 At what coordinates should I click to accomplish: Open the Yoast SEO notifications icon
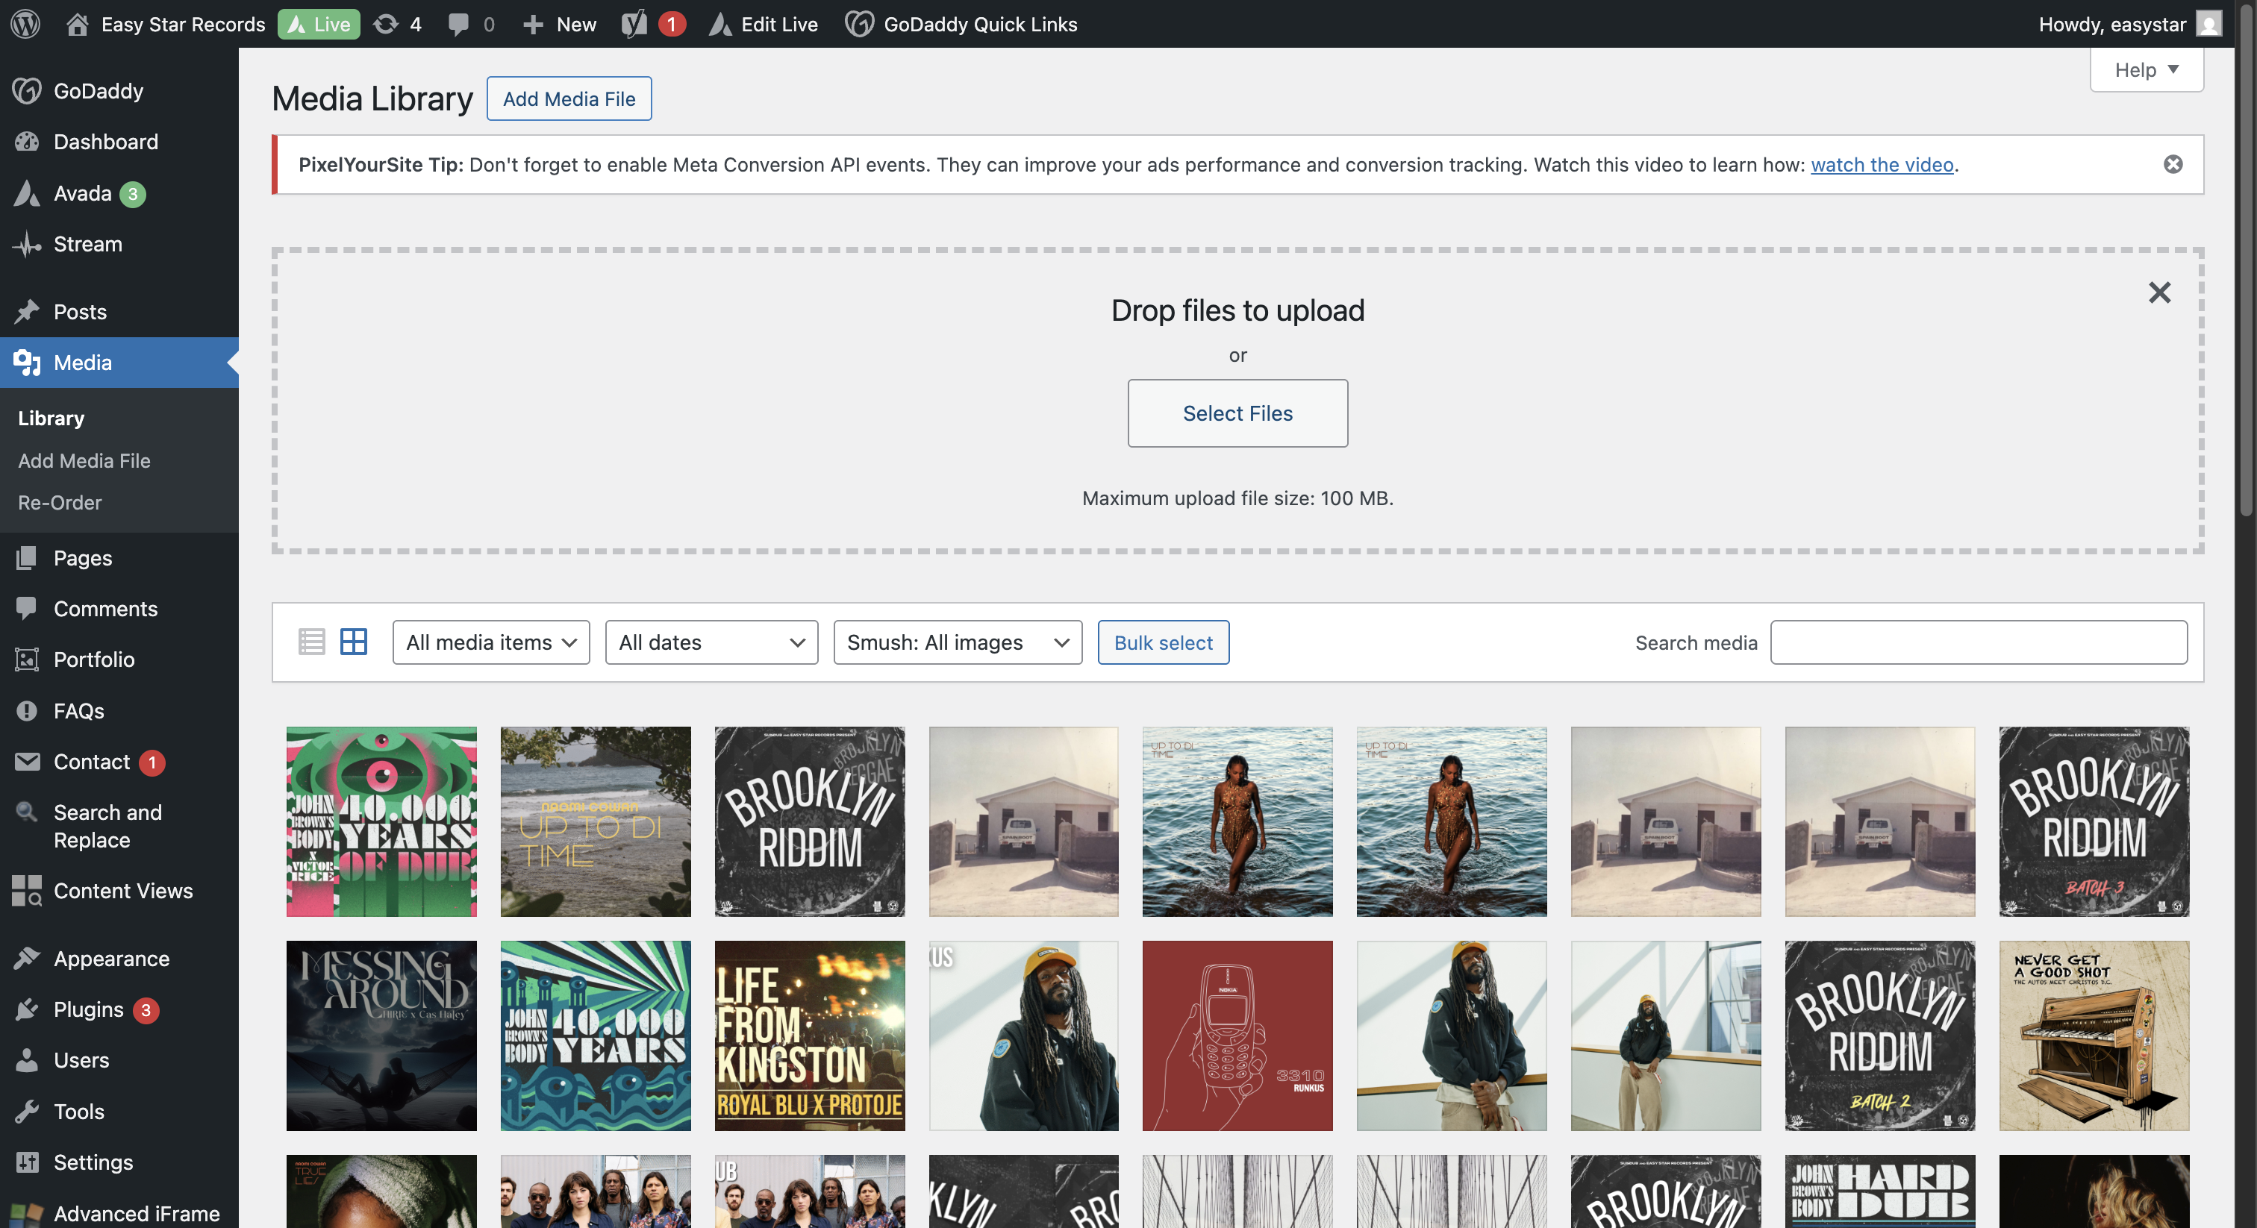pyautogui.click(x=634, y=24)
